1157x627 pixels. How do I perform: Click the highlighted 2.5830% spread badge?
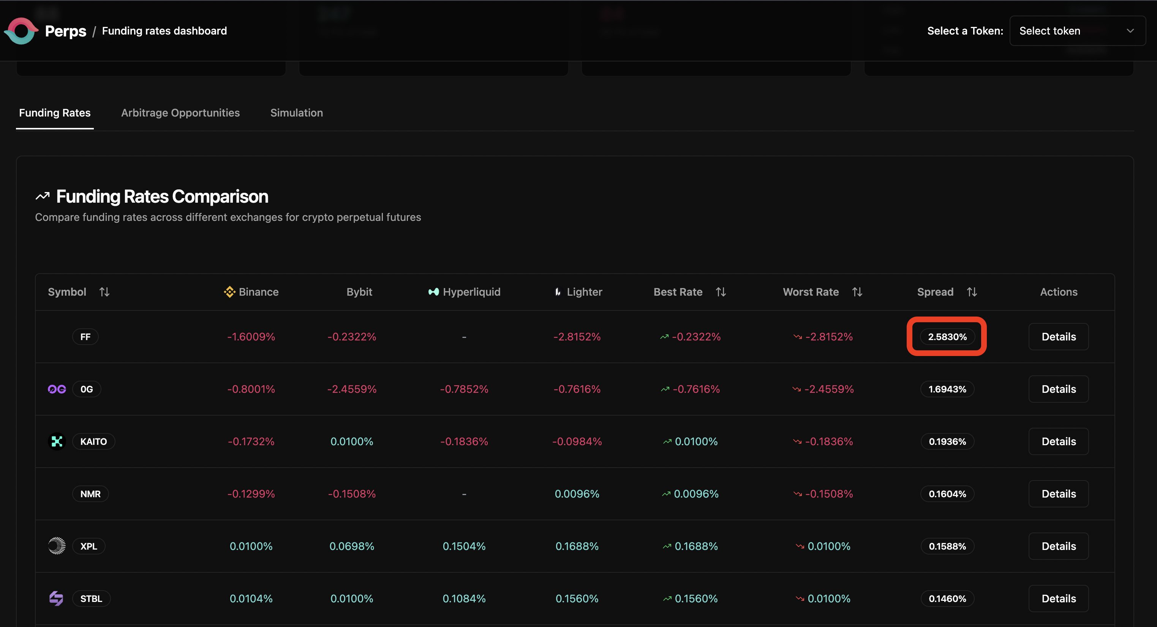pyautogui.click(x=947, y=337)
